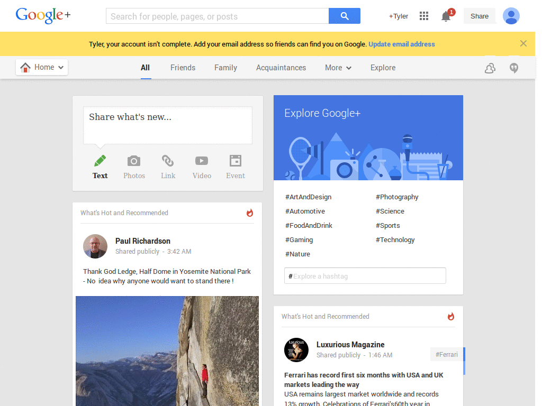Image resolution: width=542 pixels, height=406 pixels.
Task: Select the Link post type icon
Action: click(168, 161)
